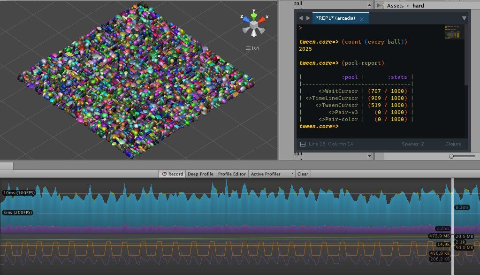Toggle the profiler Record button

[x=172, y=174]
